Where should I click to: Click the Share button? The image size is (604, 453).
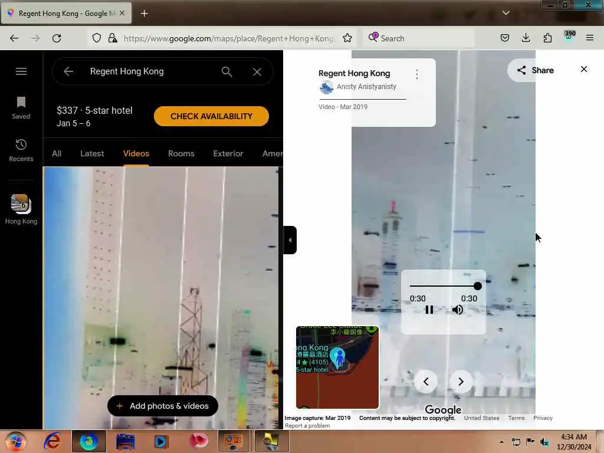click(x=536, y=70)
